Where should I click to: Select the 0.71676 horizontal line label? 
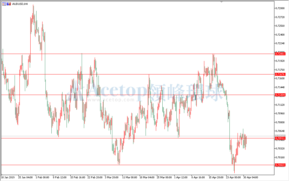pyautogui.click(x=280, y=74)
